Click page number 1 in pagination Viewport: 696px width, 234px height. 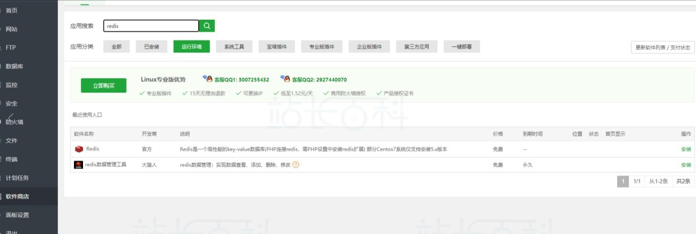[x=623, y=181]
